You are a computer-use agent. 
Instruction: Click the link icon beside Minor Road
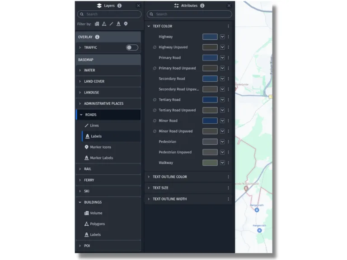pos(155,121)
